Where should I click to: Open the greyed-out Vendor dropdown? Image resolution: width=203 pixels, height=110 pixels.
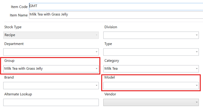point(151,102)
